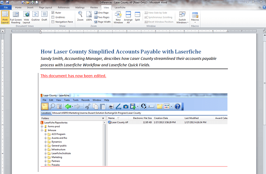Viewport: 266px width, 174px height.
Task: Select the Print Layout view
Action: [x=5, y=17]
